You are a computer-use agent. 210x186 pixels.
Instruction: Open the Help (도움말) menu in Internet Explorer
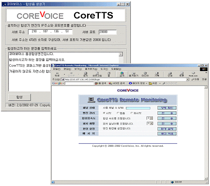pos(116,69)
